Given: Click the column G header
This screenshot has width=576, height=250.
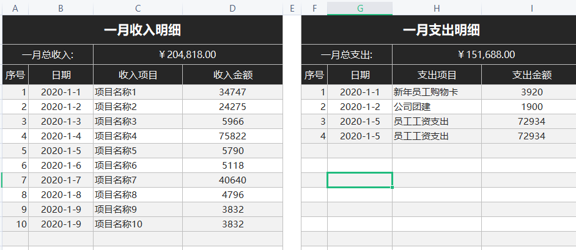Looking at the screenshot, I should (360, 8).
